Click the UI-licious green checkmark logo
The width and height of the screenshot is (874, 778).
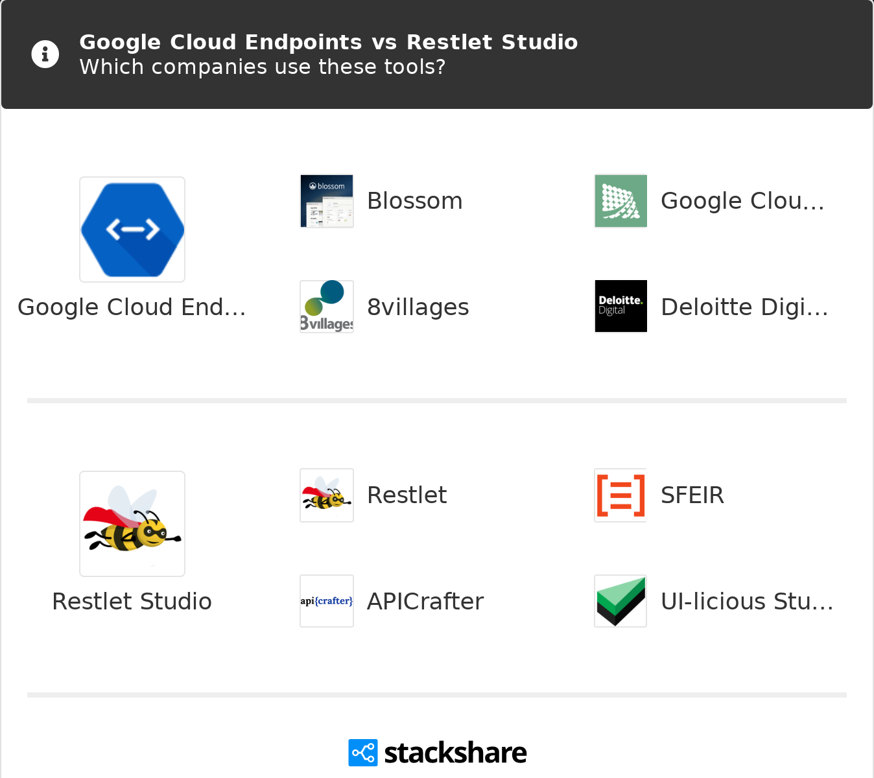[x=620, y=601]
